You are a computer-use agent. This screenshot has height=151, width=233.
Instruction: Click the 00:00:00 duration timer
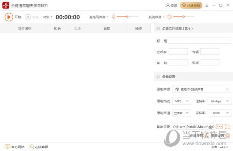tap(68, 17)
